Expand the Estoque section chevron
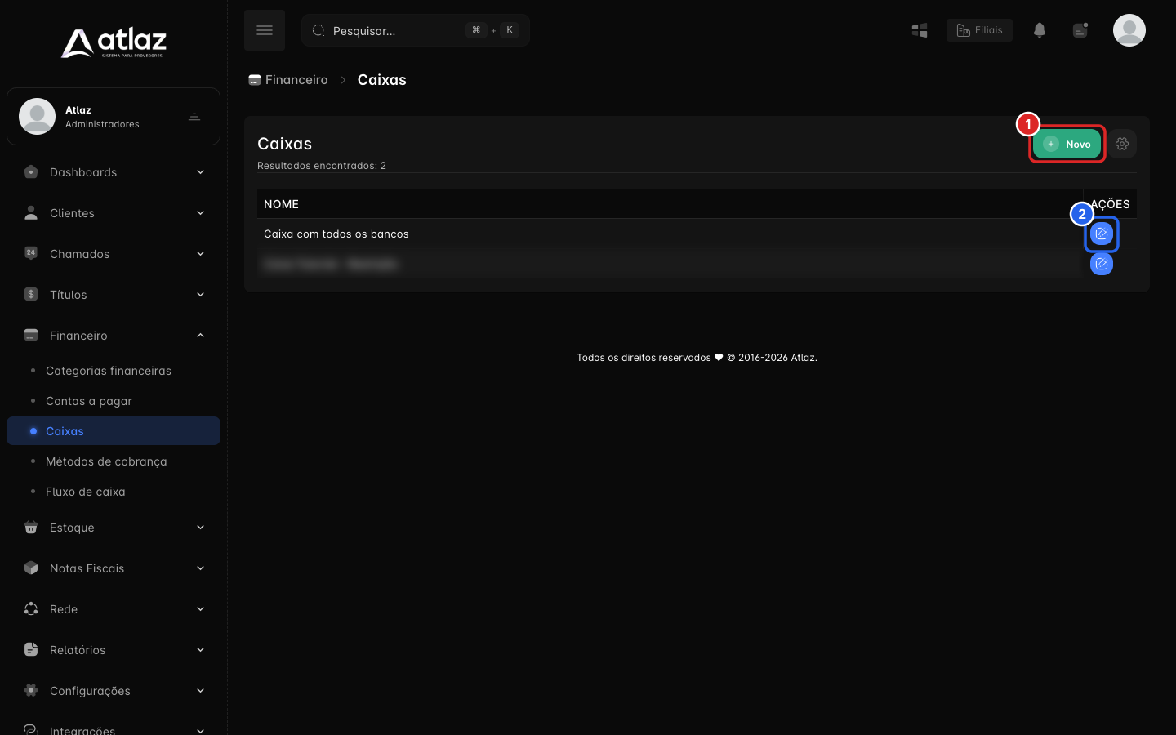Viewport: 1176px width, 735px height. point(200,528)
